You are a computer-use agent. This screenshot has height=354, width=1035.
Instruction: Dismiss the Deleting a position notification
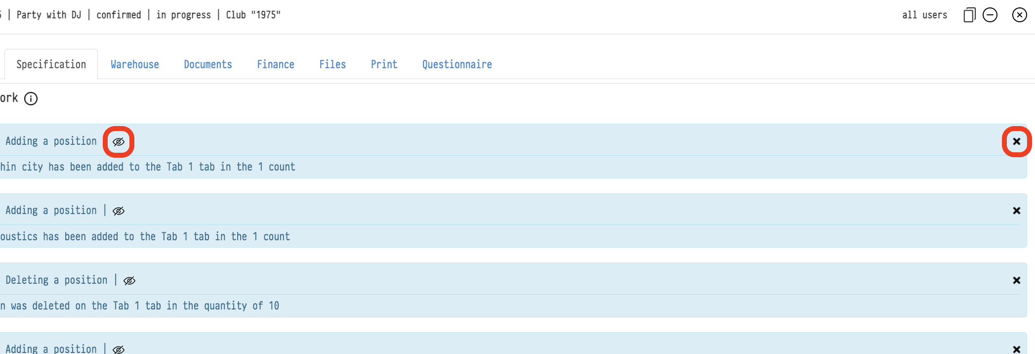[x=1016, y=280]
